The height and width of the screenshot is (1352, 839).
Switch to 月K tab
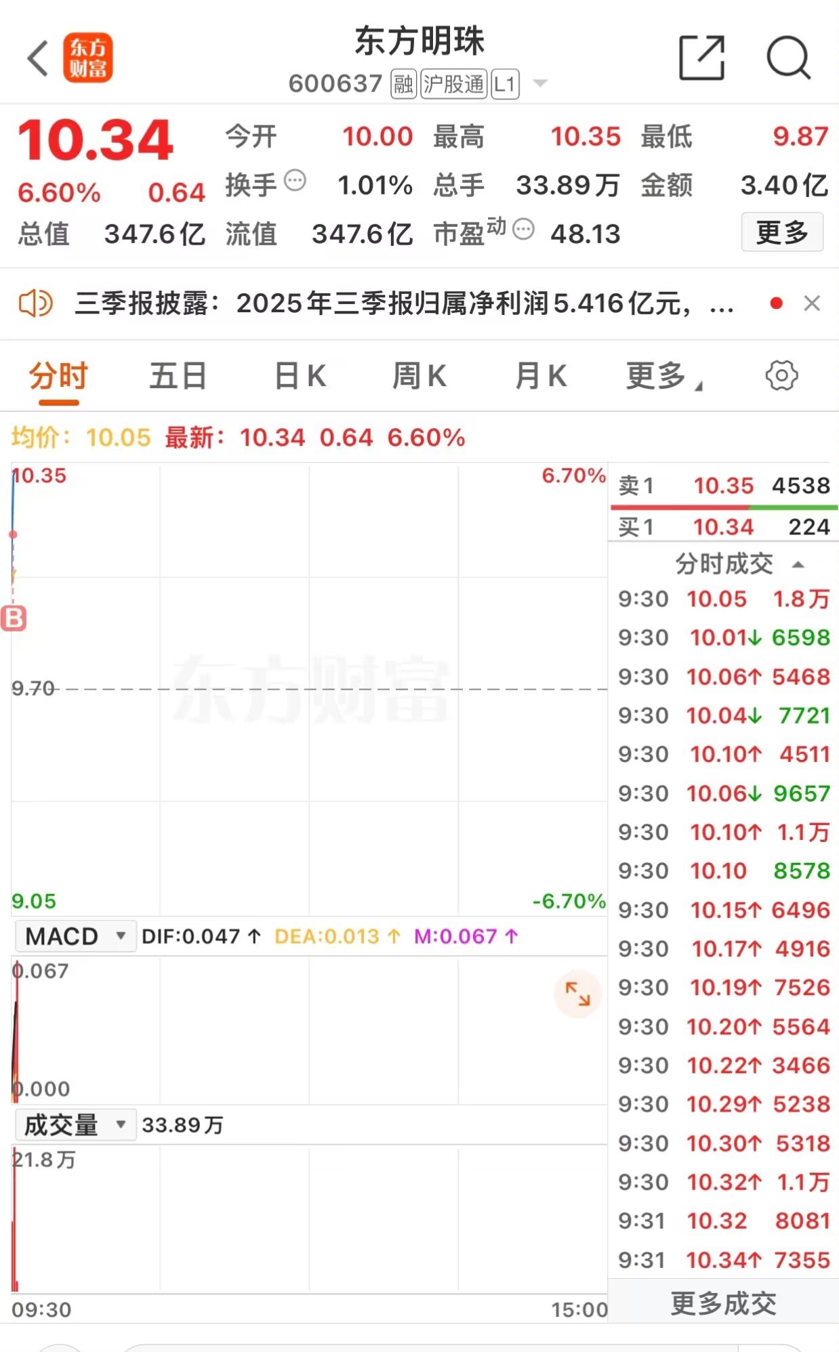pyautogui.click(x=541, y=377)
